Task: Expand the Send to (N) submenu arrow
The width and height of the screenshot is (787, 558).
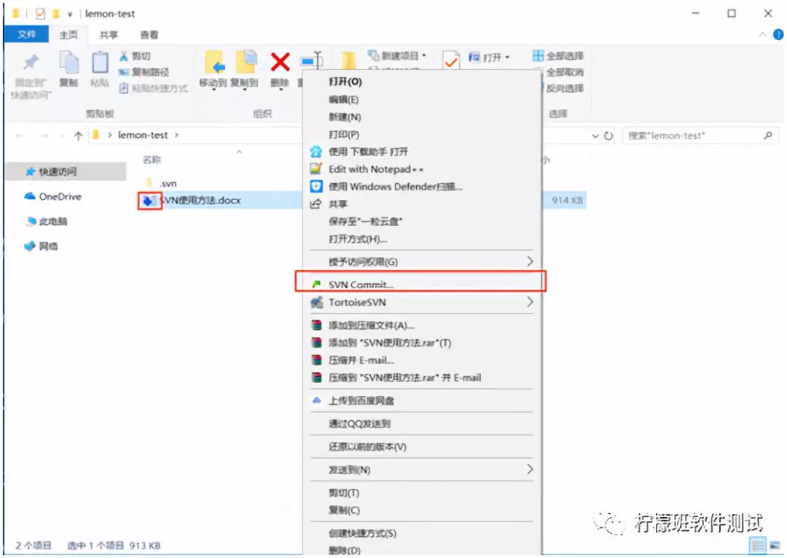Action: click(x=530, y=470)
